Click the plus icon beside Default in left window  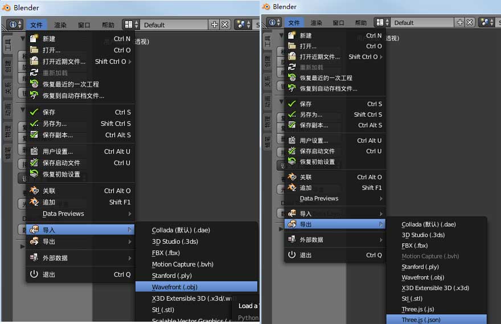coord(214,24)
